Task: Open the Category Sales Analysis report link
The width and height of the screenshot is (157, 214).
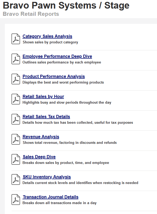Action: pos(47,36)
